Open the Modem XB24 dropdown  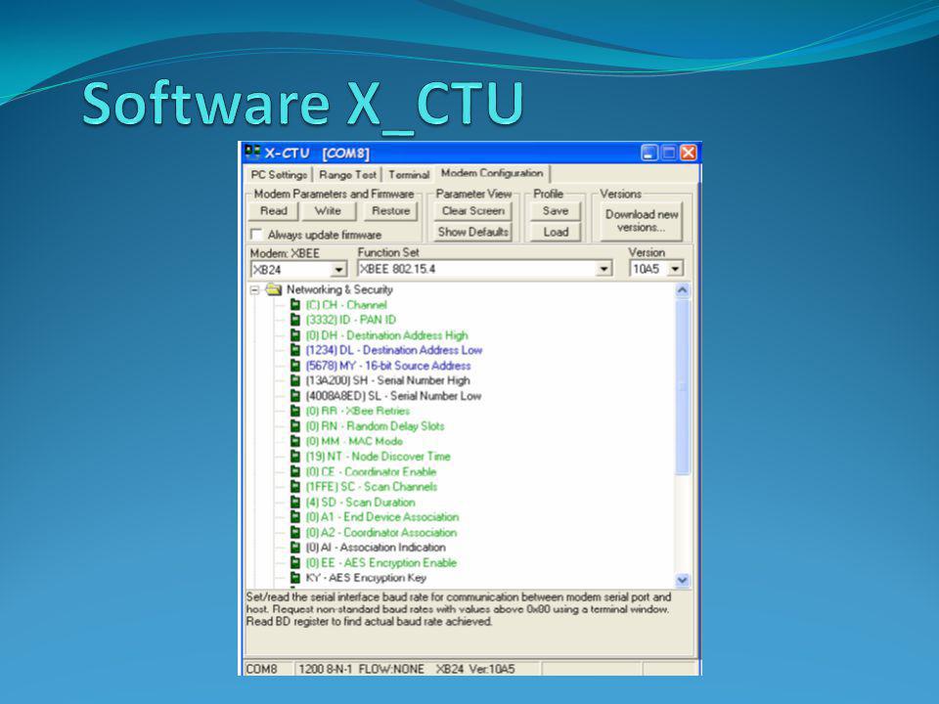tap(338, 270)
